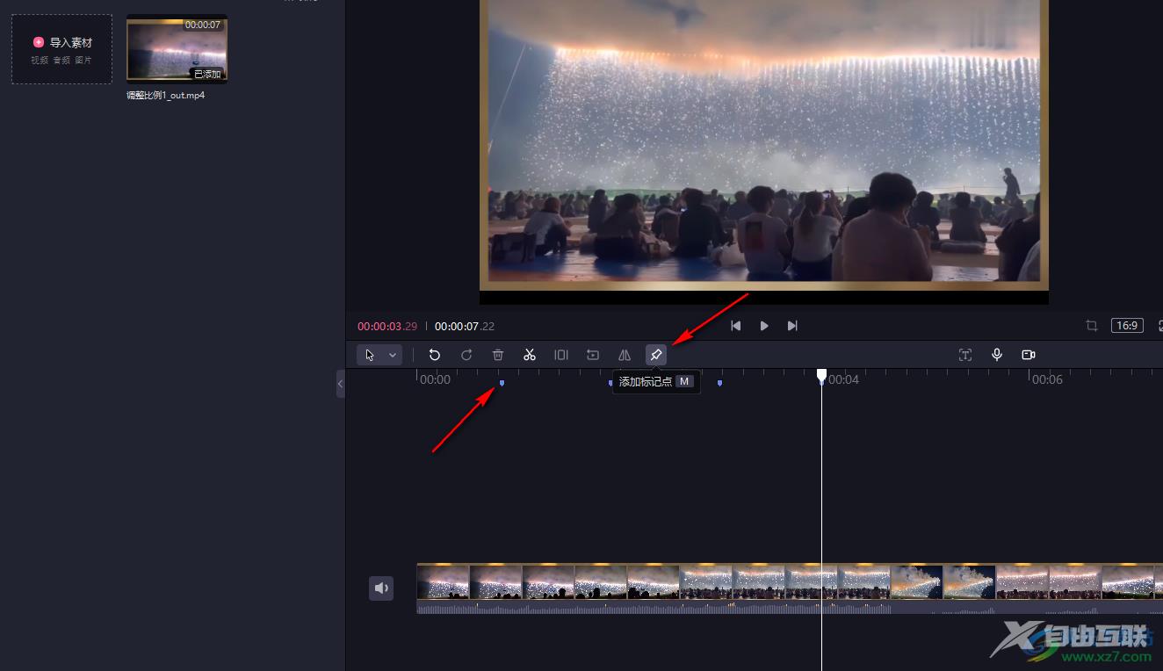The height and width of the screenshot is (671, 1163).
Task: Open the text recognition tool icon
Action: pyautogui.click(x=965, y=355)
